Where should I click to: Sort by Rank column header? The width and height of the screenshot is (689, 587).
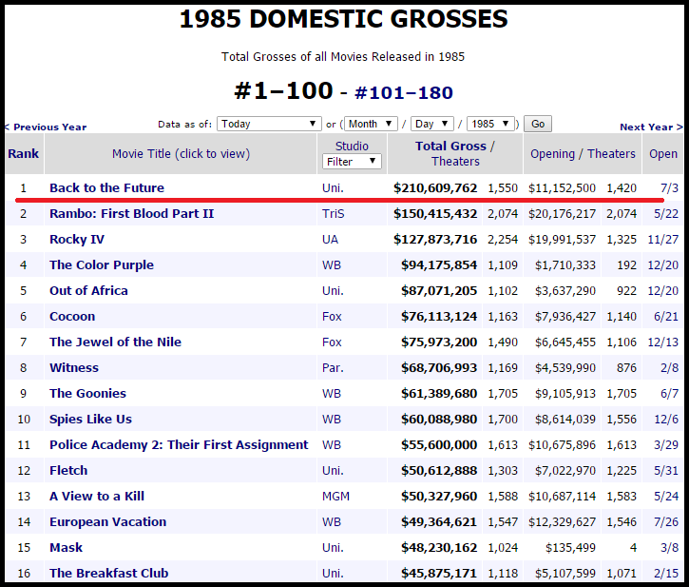tap(23, 154)
